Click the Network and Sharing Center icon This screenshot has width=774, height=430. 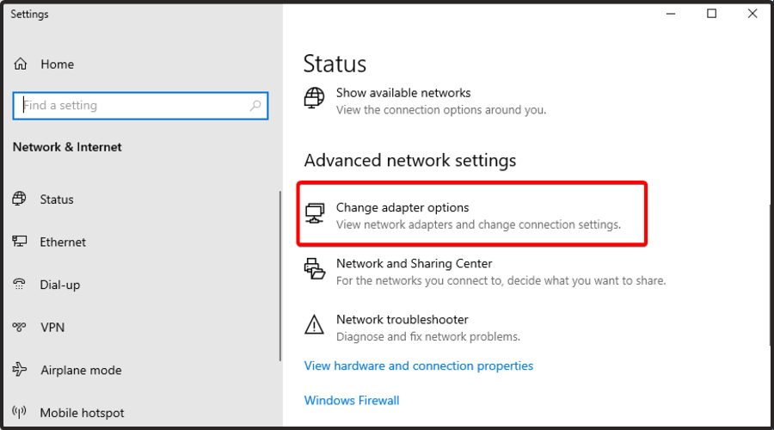point(315,269)
